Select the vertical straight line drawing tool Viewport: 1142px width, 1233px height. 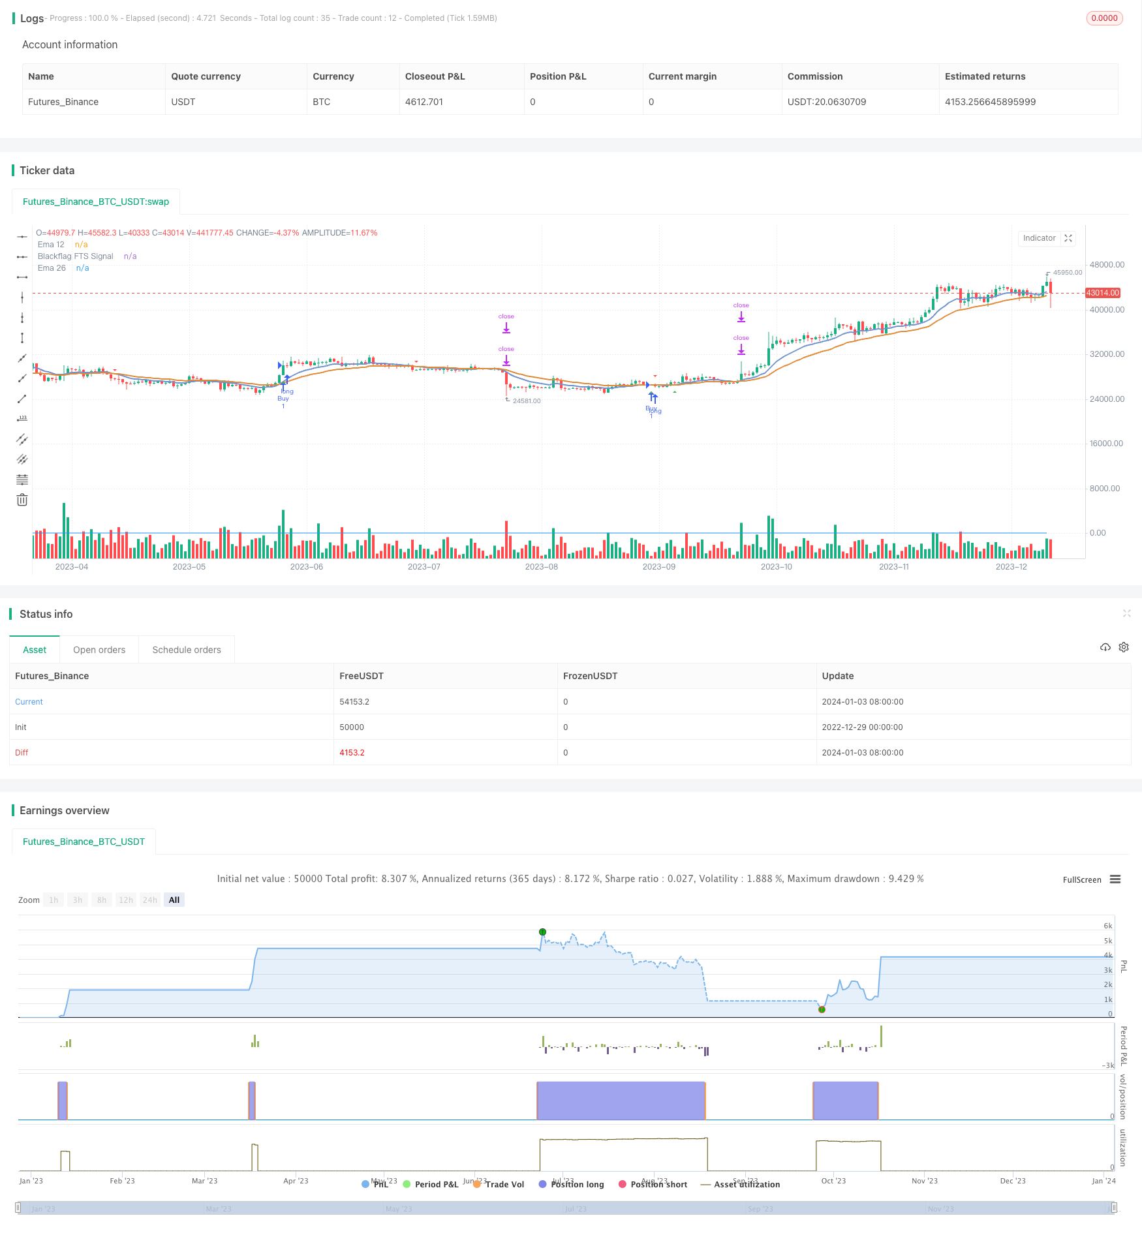coord(22,297)
